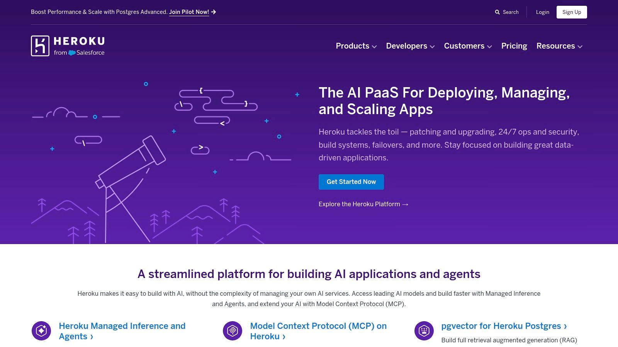Click the Salesforce cloud icon
This screenshot has width=618, height=347.
[72, 53]
